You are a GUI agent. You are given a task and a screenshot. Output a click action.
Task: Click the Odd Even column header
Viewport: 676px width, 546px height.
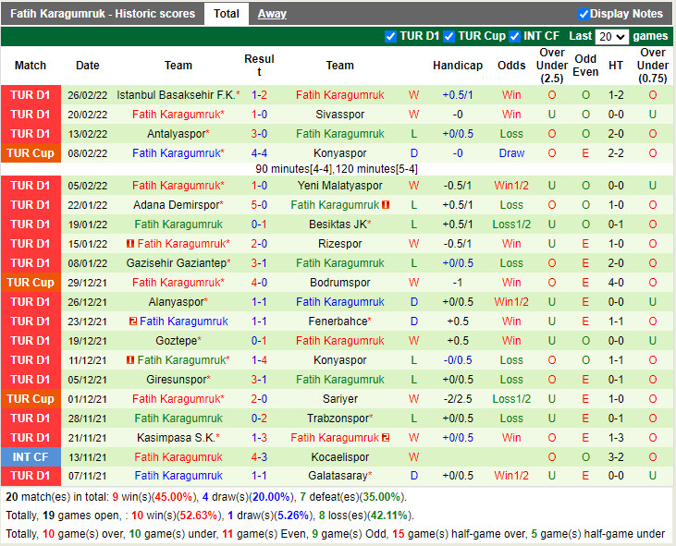coord(585,66)
